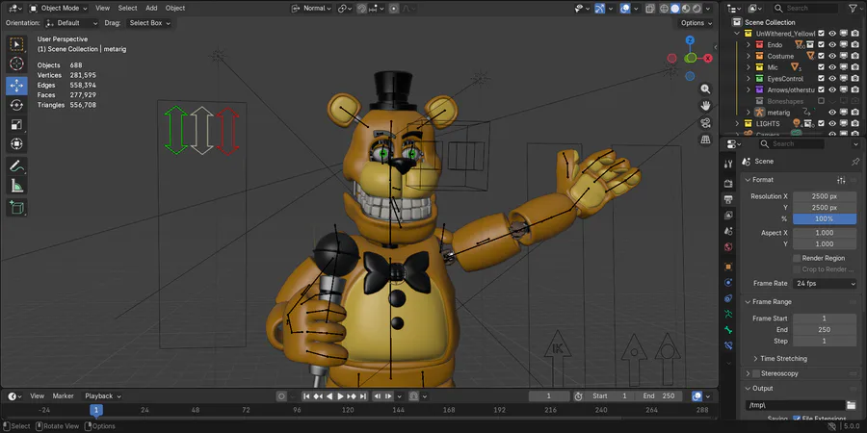The width and height of the screenshot is (867, 433).
Task: Open the Select menu in viewport header
Action: coord(127,9)
